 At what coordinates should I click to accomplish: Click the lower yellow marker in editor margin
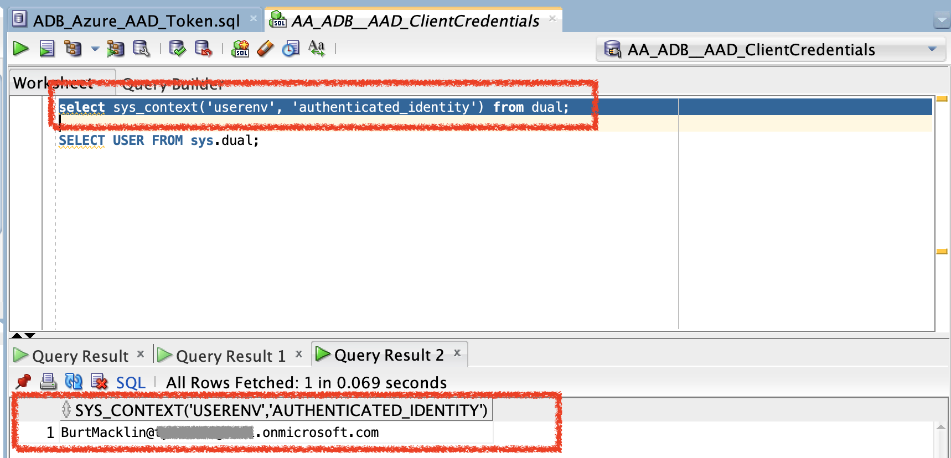(942, 252)
